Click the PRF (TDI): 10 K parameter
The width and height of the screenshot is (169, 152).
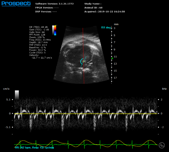coord(38,45)
